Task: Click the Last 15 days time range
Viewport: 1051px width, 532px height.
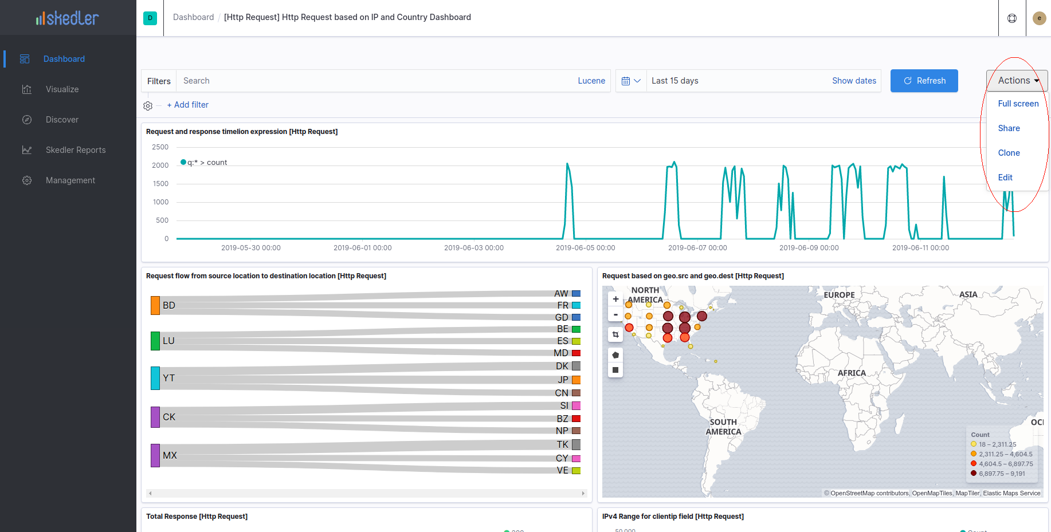Action: click(674, 81)
